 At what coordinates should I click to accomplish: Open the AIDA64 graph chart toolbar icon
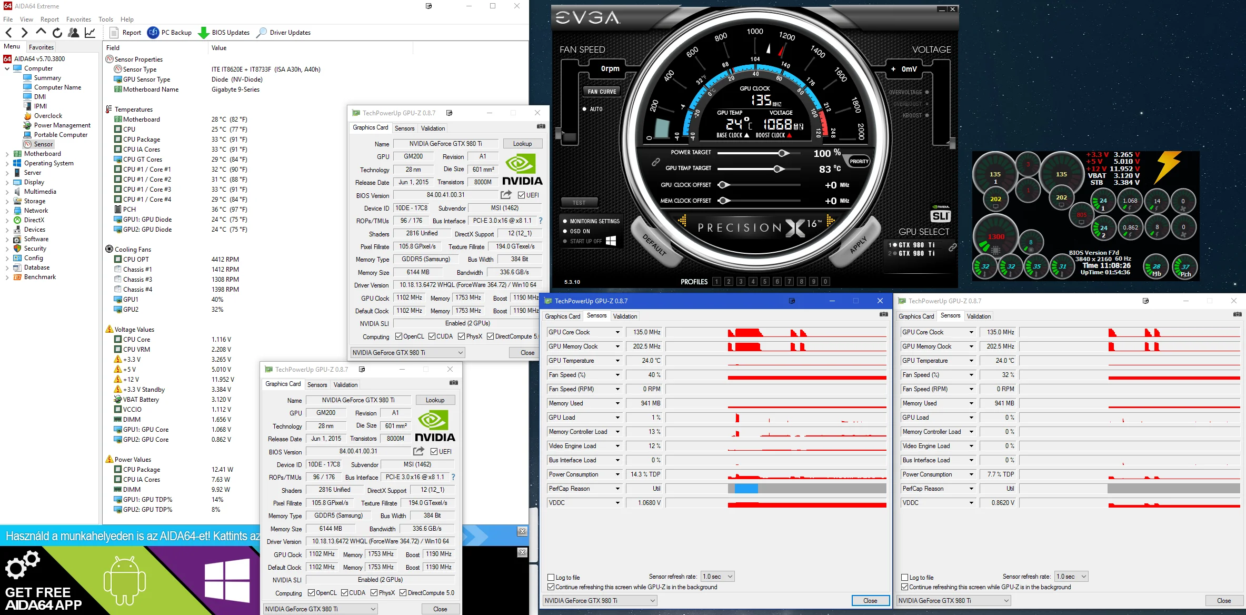click(90, 33)
